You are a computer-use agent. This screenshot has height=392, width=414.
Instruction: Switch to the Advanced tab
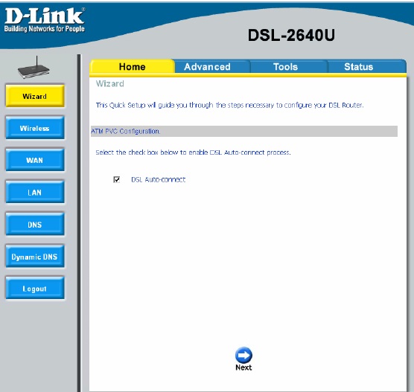207,67
